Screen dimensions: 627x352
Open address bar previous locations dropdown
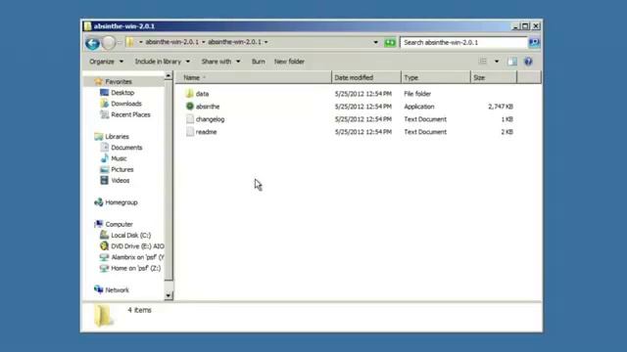pyautogui.click(x=375, y=42)
